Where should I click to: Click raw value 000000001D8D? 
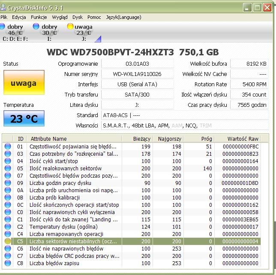click(x=240, y=183)
